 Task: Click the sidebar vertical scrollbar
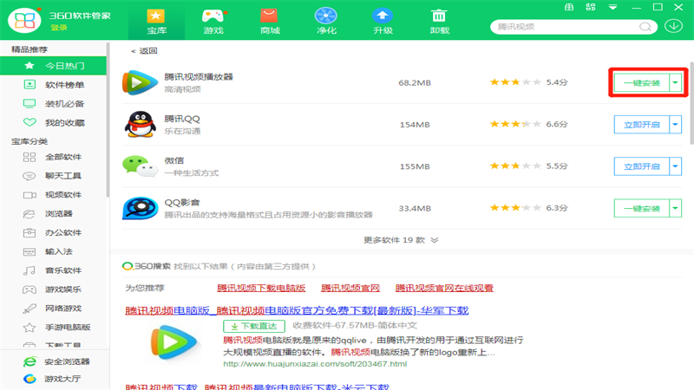108,120
